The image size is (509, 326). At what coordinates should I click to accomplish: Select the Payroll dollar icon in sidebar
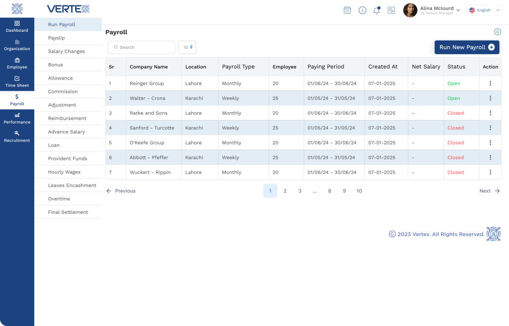pyautogui.click(x=17, y=97)
